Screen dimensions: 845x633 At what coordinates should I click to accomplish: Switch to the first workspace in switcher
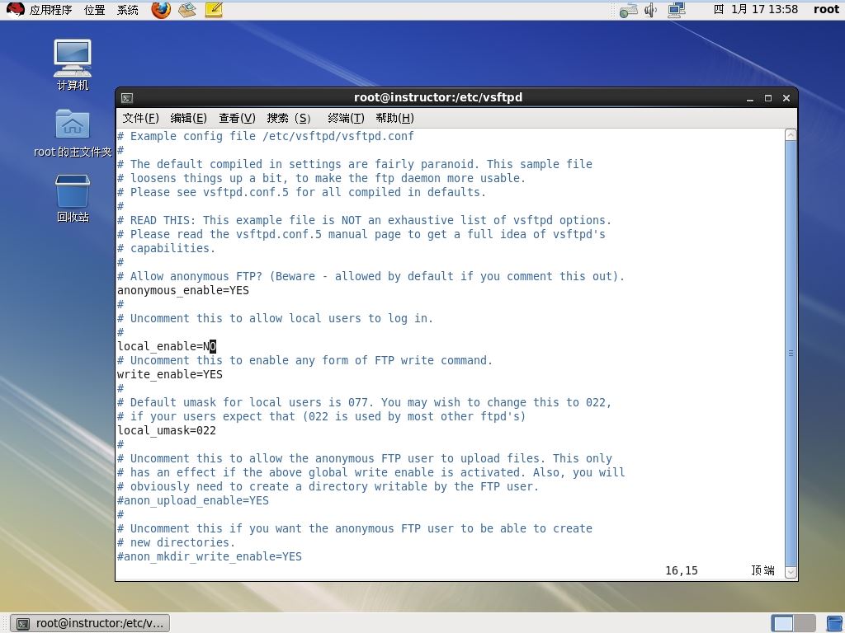point(782,623)
